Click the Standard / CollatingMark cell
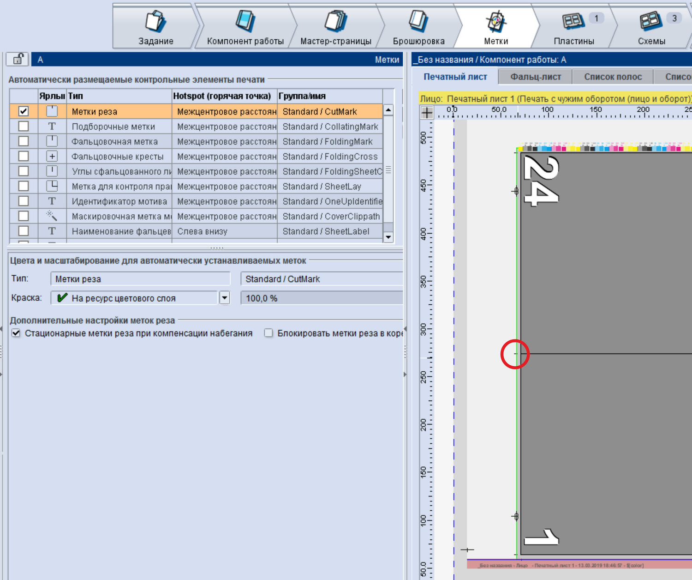This screenshot has height=580, width=692. click(x=330, y=127)
